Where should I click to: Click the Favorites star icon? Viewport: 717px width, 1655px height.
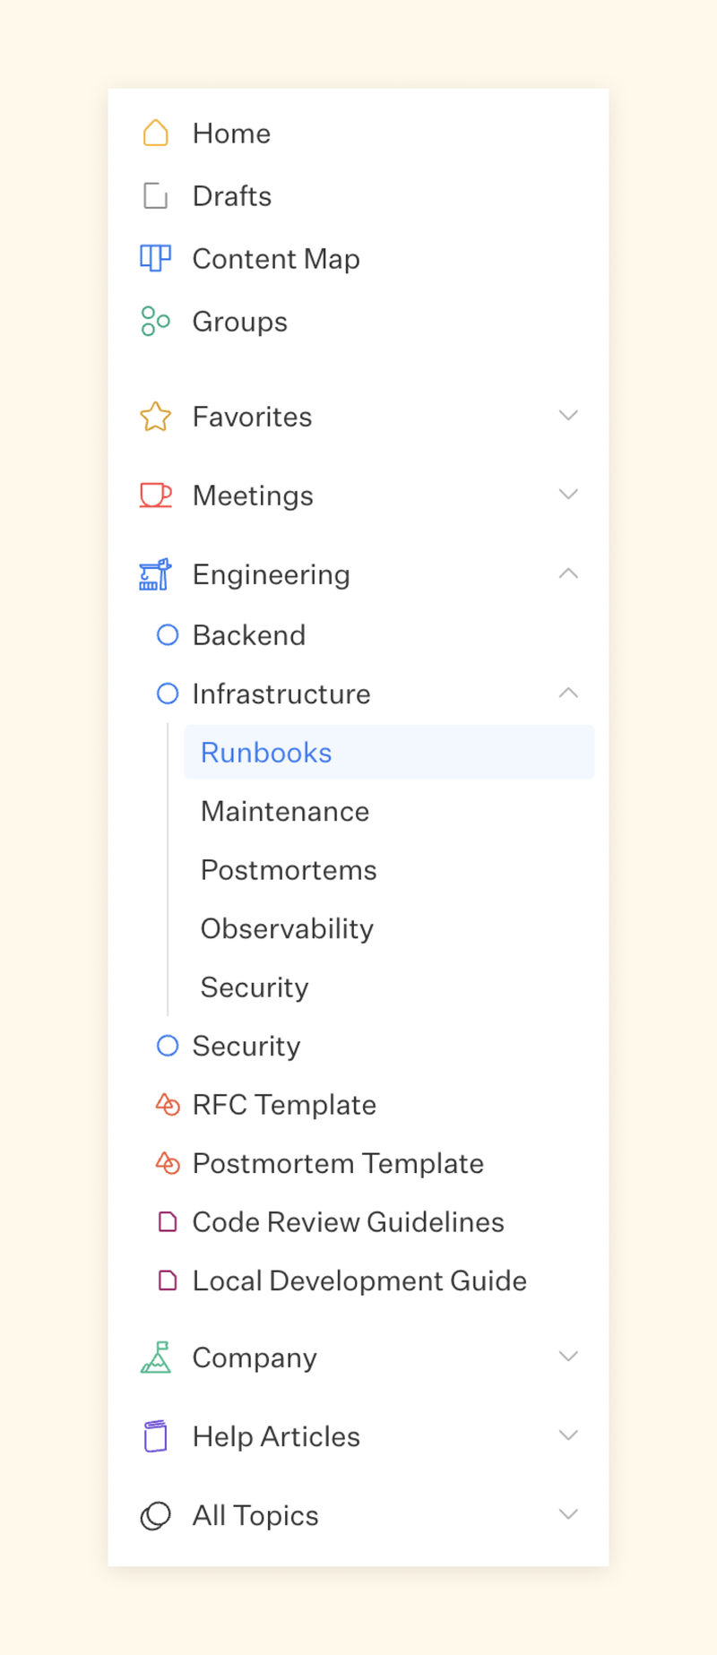tap(155, 417)
